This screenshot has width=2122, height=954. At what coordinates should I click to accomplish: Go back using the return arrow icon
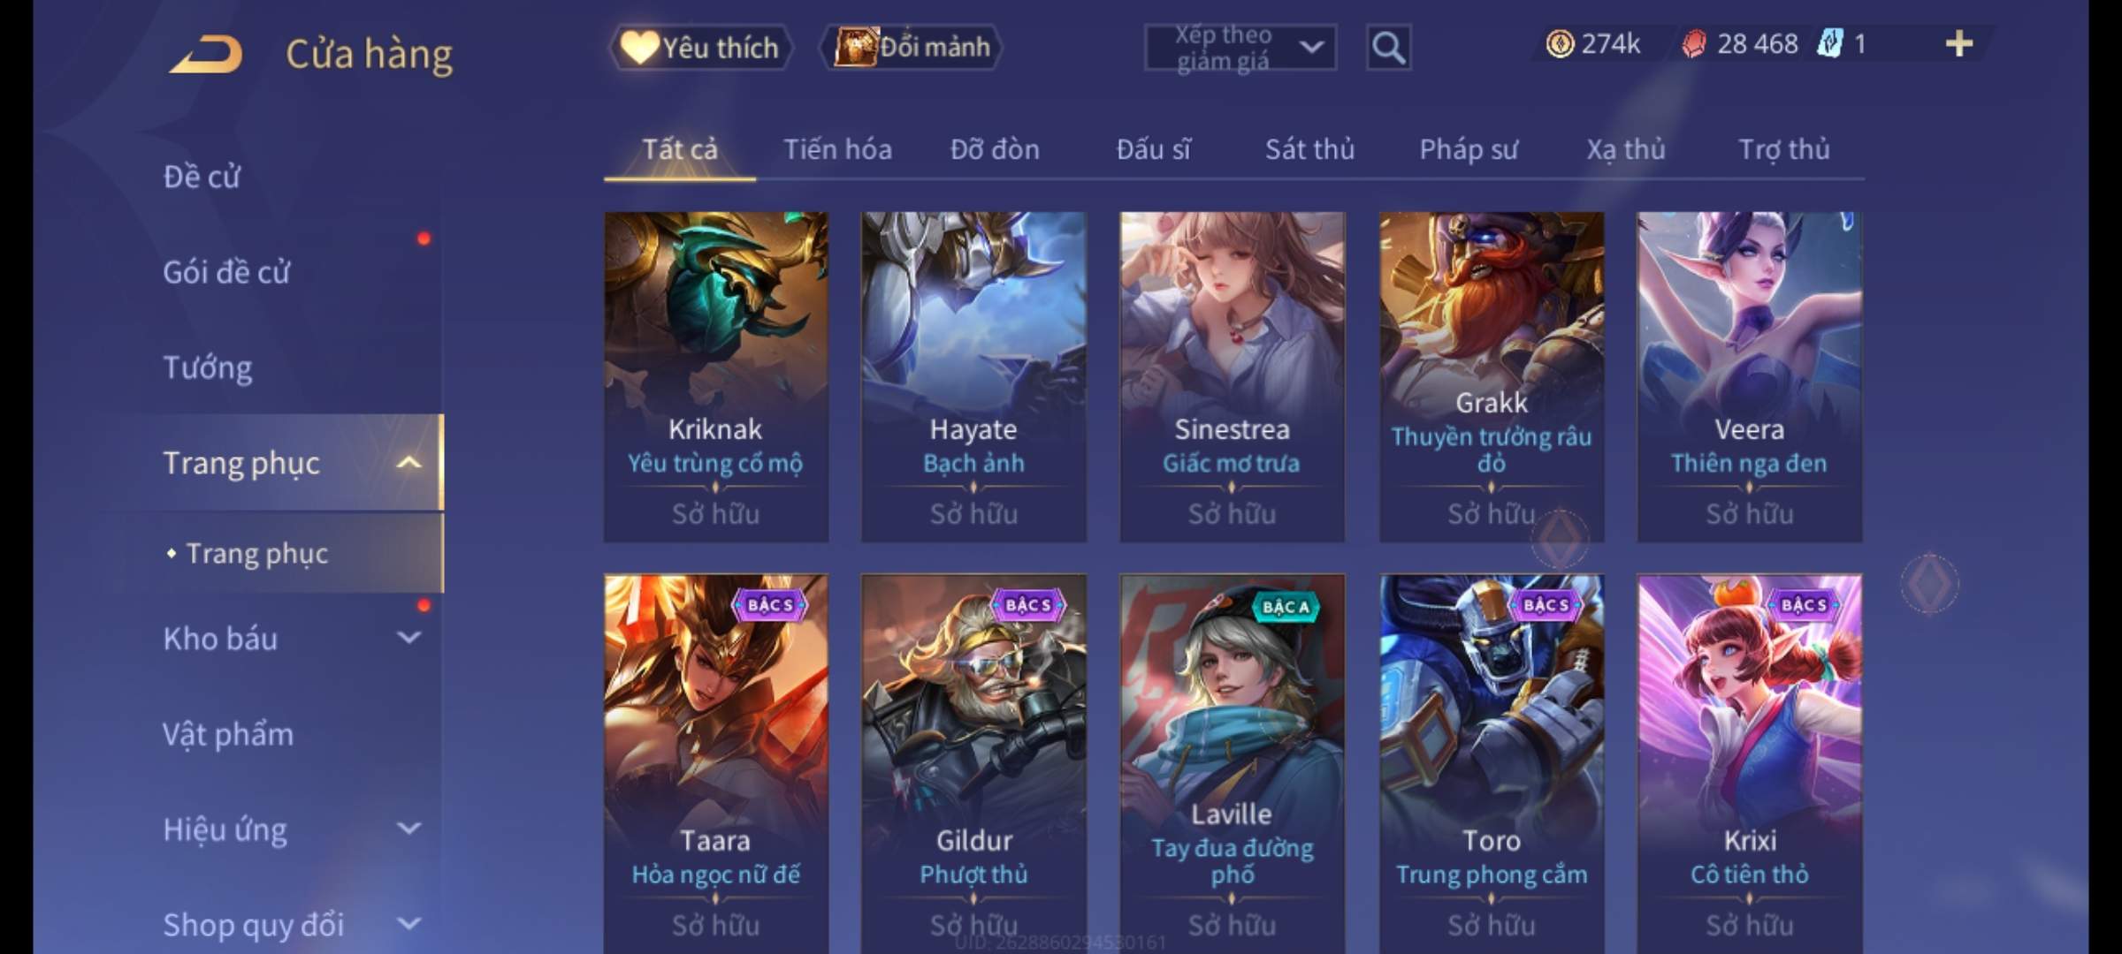[x=207, y=53]
